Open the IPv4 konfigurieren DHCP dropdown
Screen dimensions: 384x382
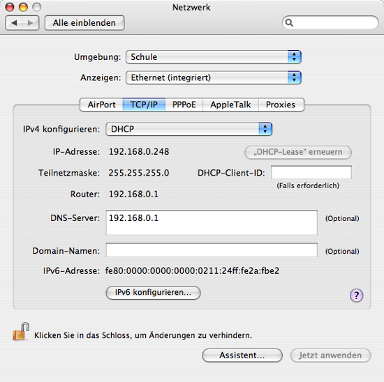189,129
